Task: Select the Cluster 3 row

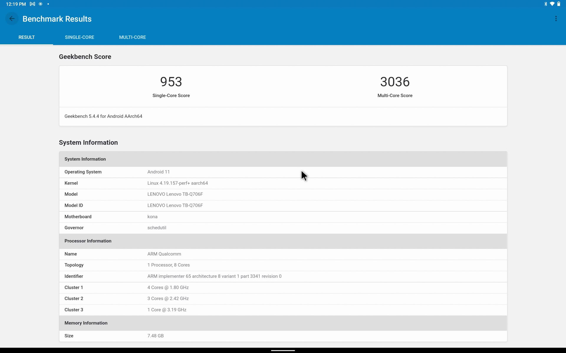Action: 283,310
